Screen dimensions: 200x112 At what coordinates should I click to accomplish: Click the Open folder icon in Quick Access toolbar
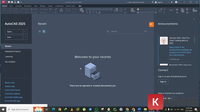pos(12,2)
